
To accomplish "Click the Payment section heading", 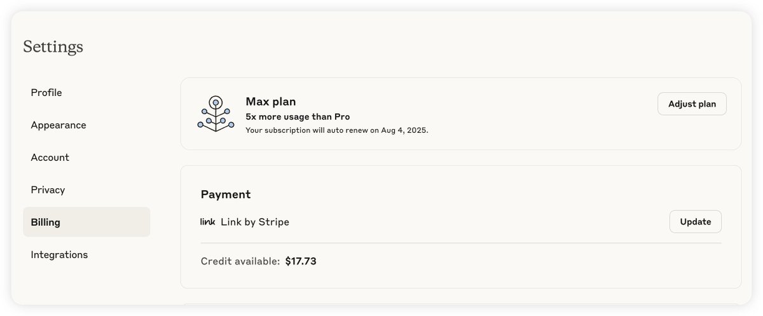I will pos(226,195).
